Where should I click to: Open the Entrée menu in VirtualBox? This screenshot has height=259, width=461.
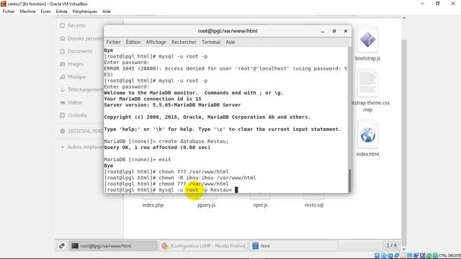pos(61,12)
